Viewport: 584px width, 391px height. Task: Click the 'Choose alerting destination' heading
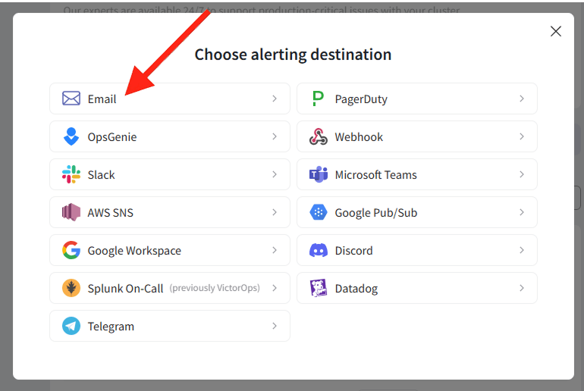click(x=293, y=55)
